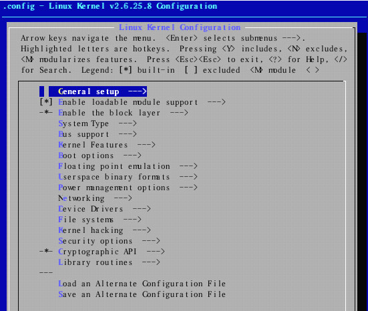
Task: Click Load an Alternate Configuration File
Action: 142,284
